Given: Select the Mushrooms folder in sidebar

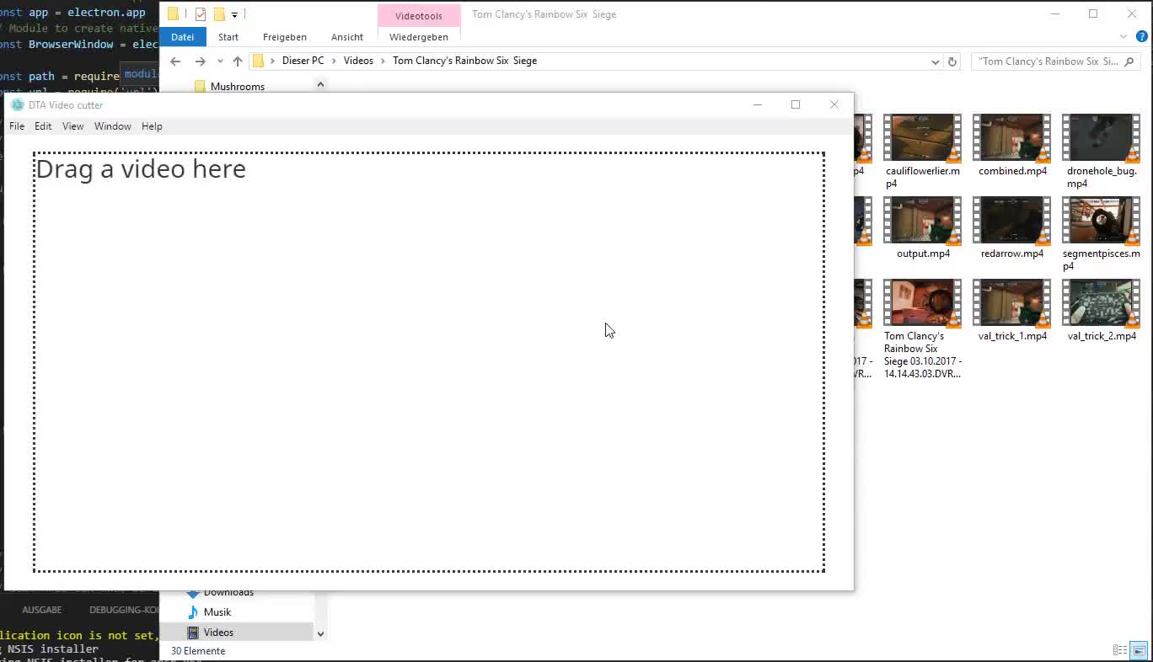Looking at the screenshot, I should [237, 87].
